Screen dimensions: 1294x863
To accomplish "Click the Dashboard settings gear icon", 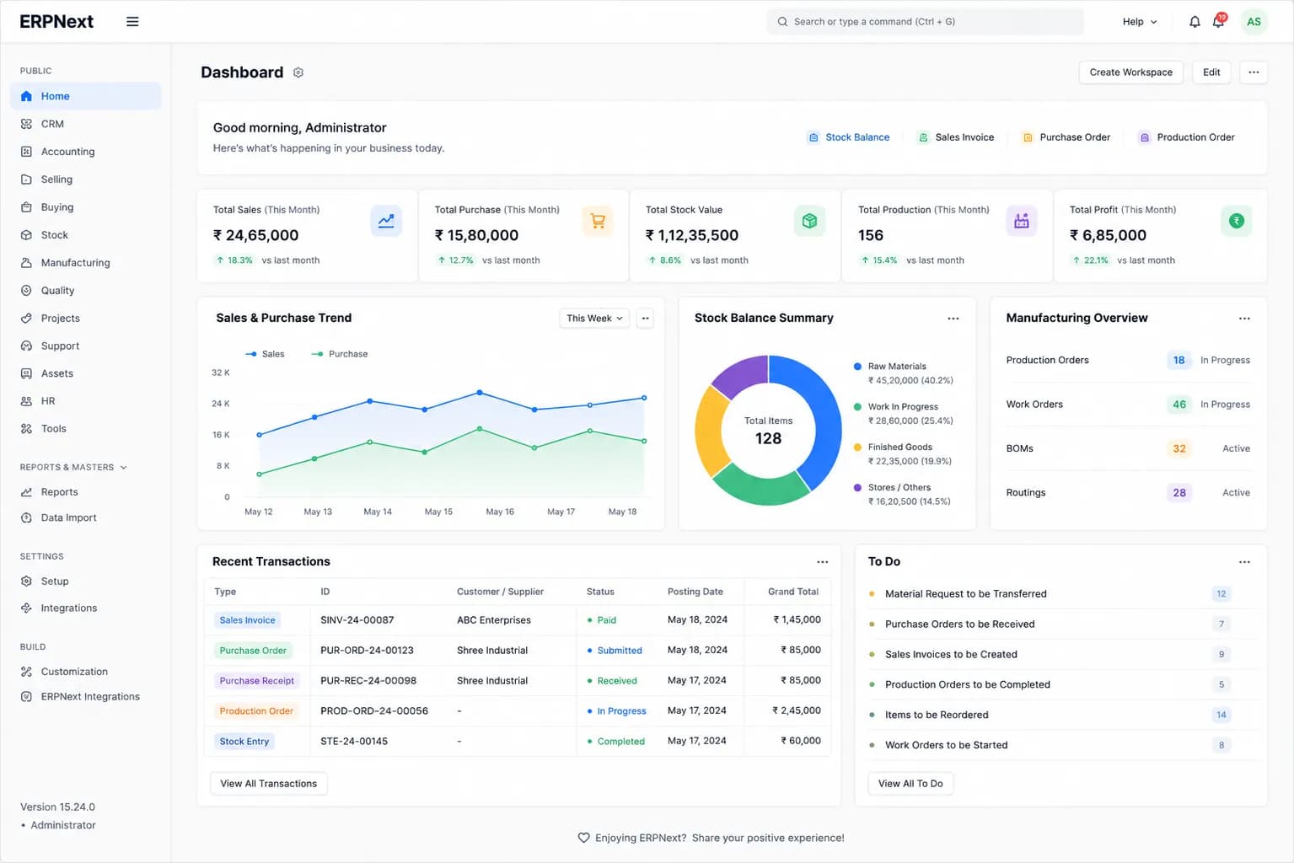I will [298, 72].
